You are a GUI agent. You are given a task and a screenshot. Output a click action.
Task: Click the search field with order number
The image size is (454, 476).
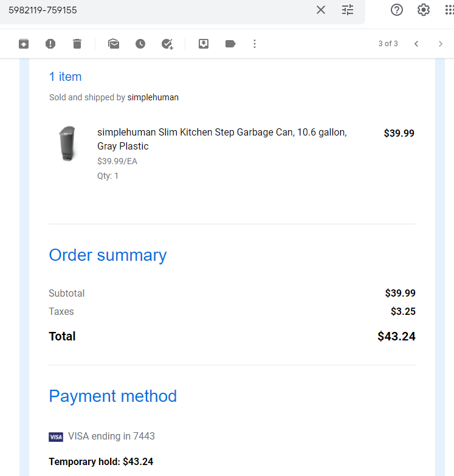point(158,10)
